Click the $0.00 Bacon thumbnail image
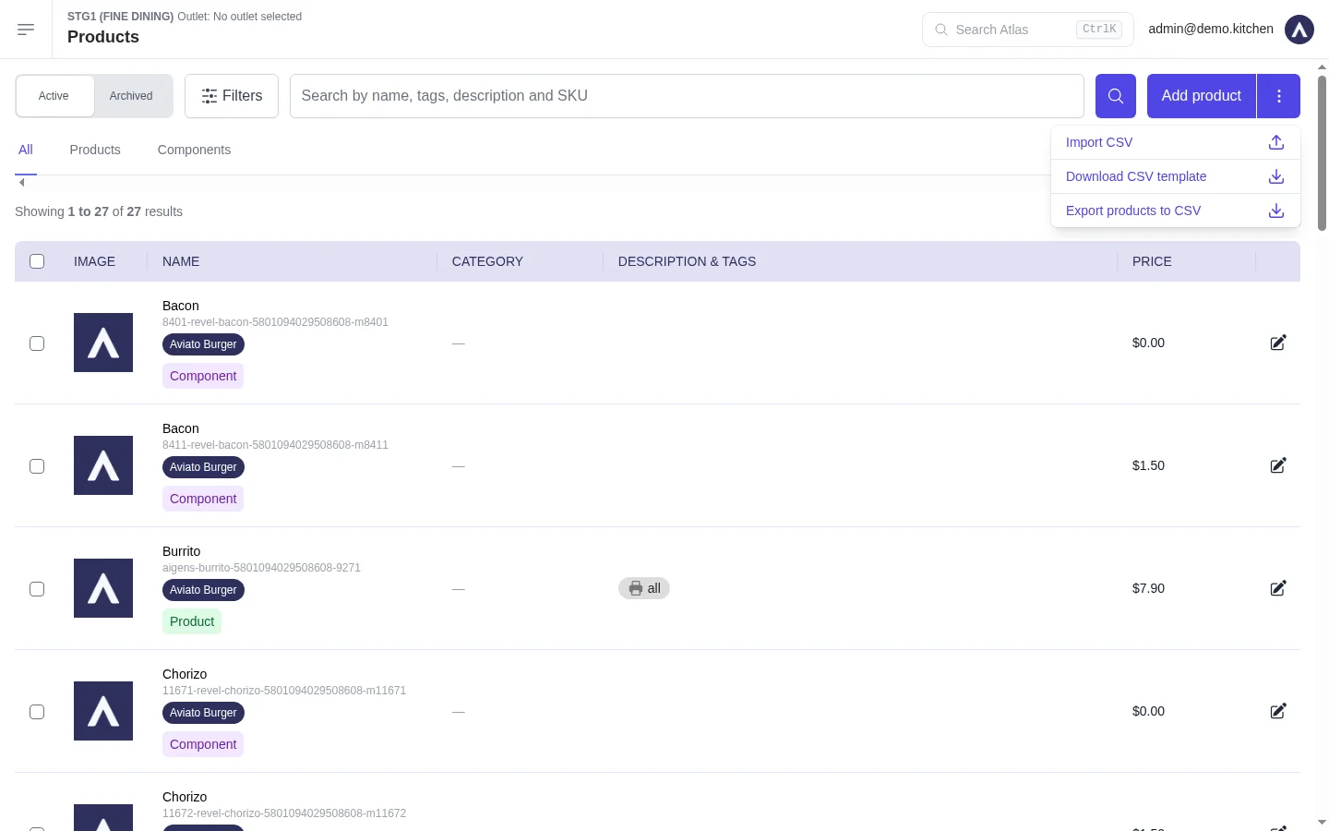This screenshot has height=831, width=1329. tap(103, 343)
